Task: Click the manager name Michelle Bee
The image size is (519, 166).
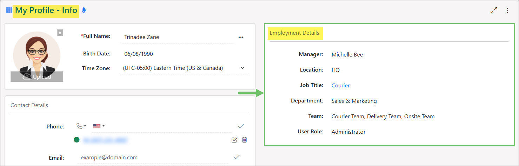Action: pyautogui.click(x=347, y=55)
